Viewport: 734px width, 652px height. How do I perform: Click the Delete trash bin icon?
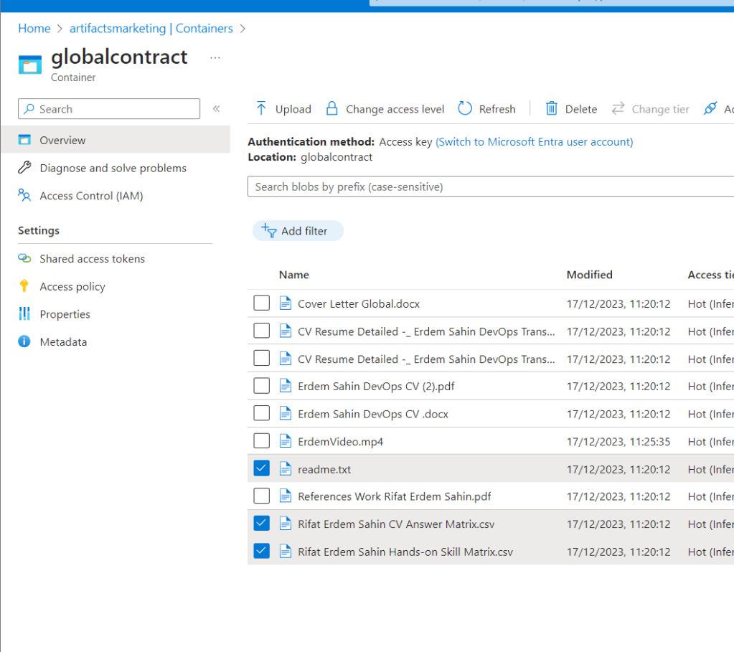click(552, 108)
